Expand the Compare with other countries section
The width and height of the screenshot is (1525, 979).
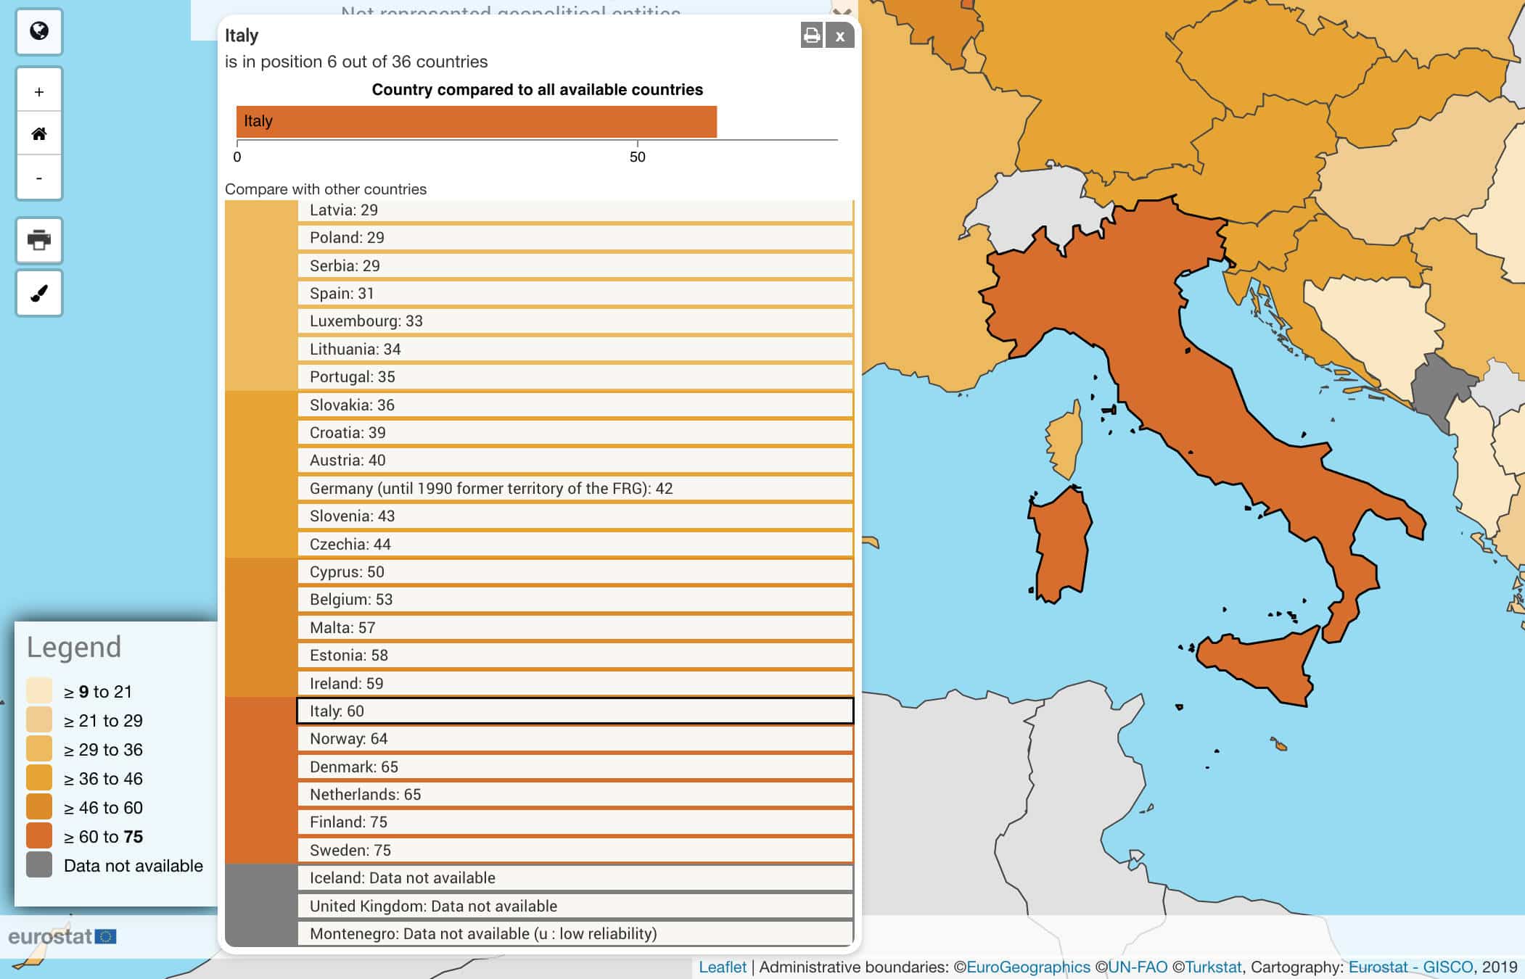[x=326, y=189]
